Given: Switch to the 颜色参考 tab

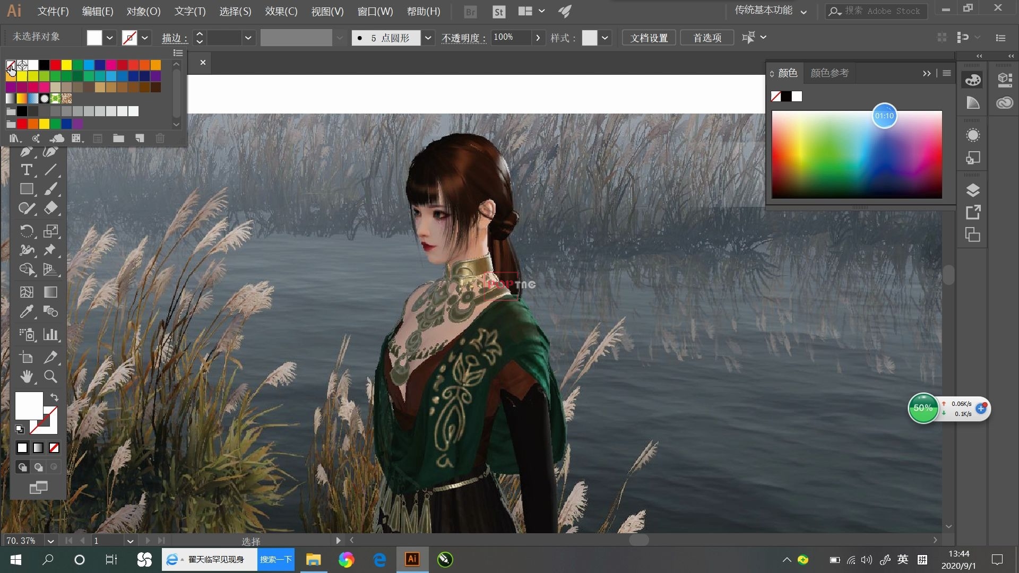Looking at the screenshot, I should tap(829, 73).
